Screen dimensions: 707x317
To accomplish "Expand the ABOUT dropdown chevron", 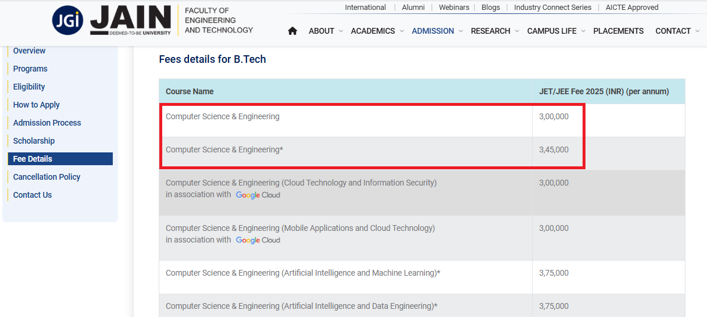I will [x=341, y=31].
